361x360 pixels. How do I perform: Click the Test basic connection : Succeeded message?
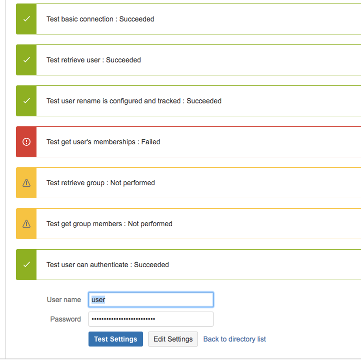point(100,19)
